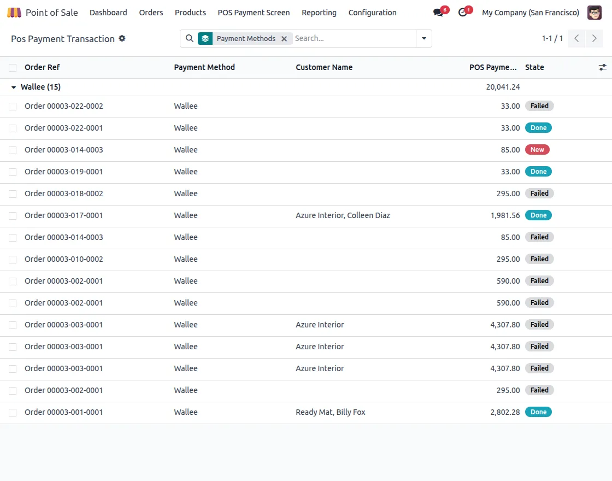Open the POS Payment Screen menu
The image size is (612, 481).
pos(254,13)
